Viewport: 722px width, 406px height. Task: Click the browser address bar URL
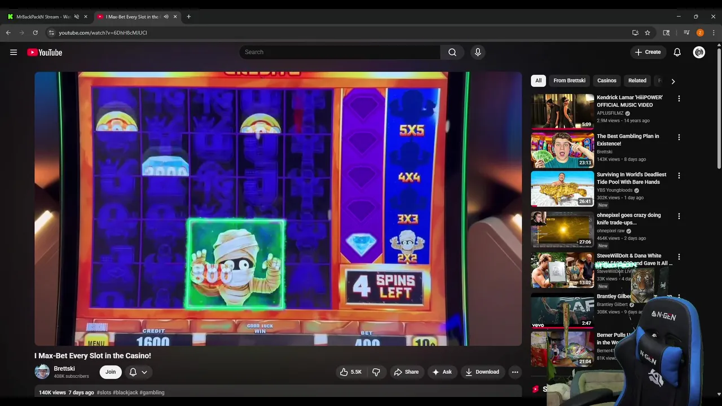tap(103, 33)
